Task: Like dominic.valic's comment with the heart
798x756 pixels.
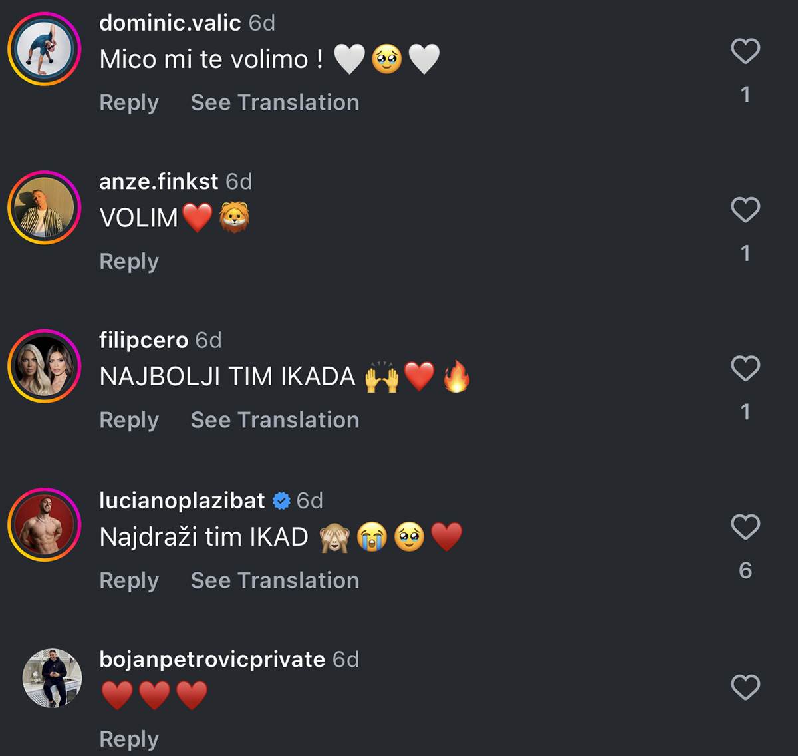Action: (x=745, y=51)
